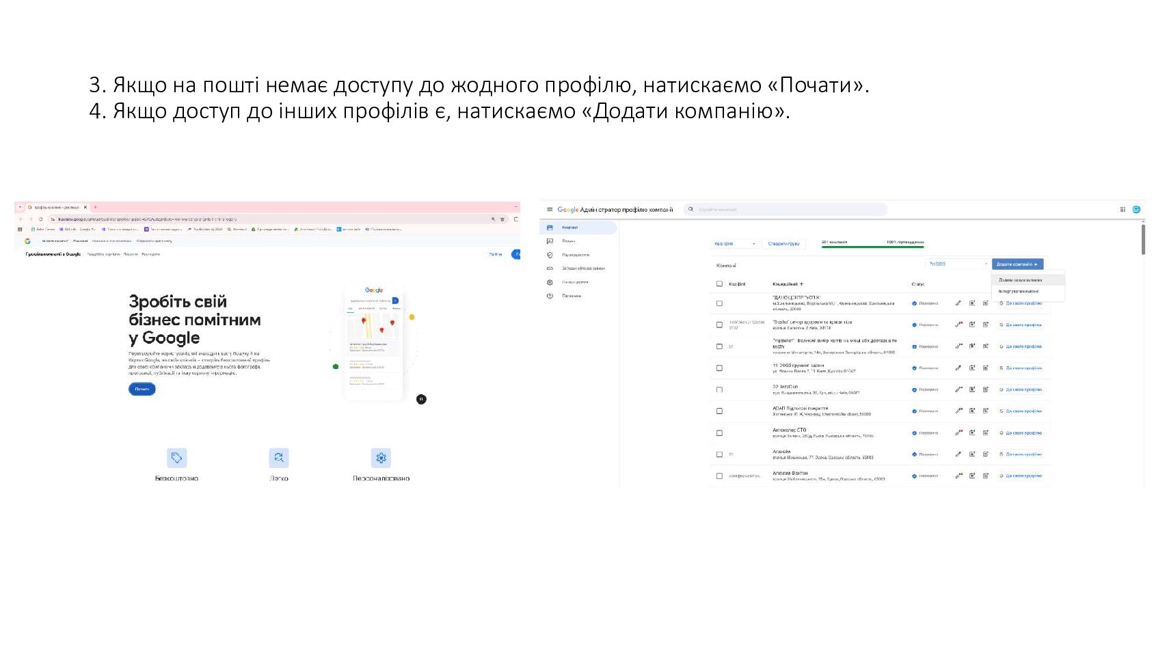Click the Перевірено status badge in VipBuket row
The height and width of the screenshot is (656, 1167).
pos(925,346)
